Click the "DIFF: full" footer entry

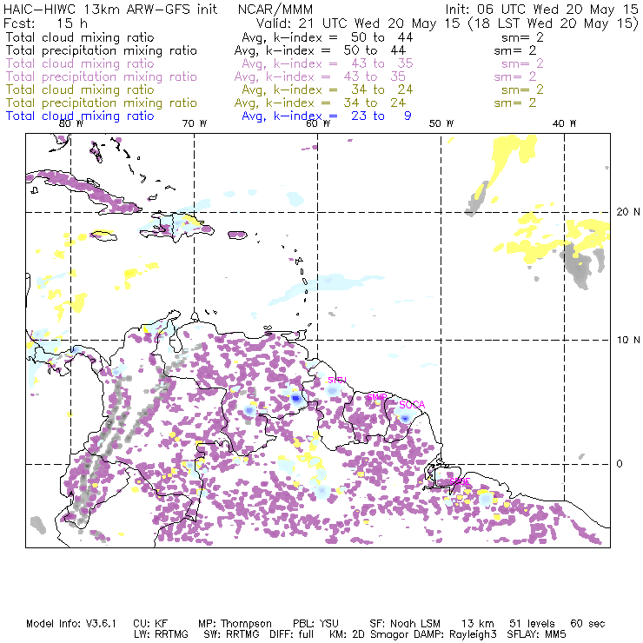click(292, 634)
